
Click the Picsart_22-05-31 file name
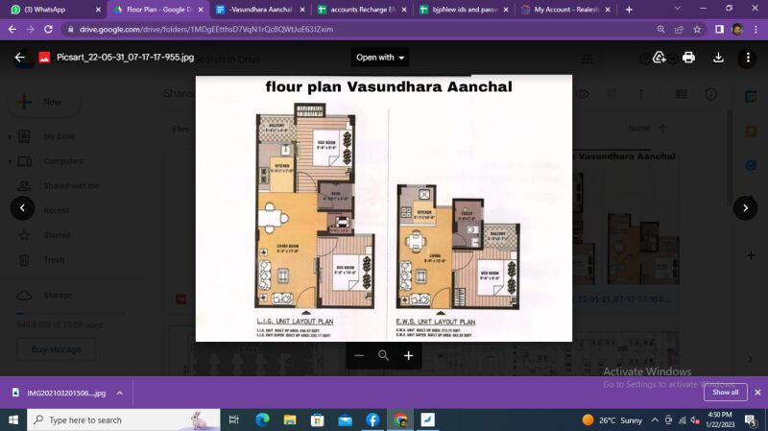(126, 58)
